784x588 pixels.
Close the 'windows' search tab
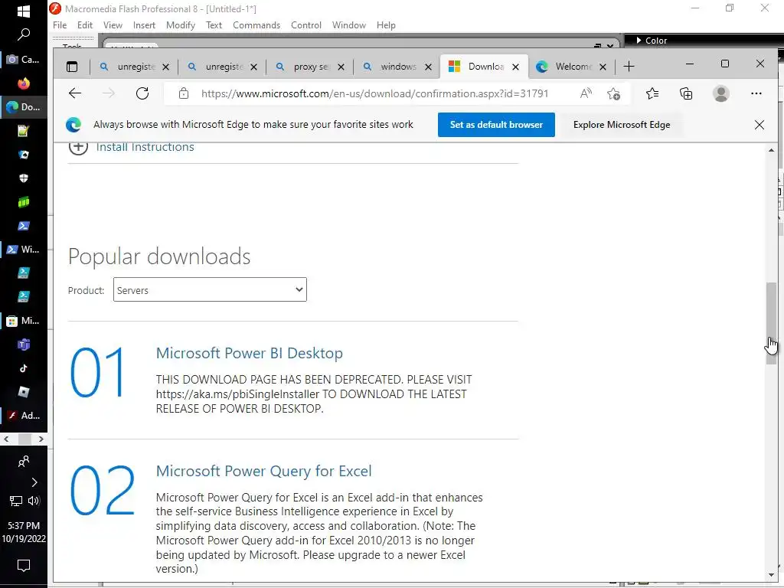pos(428,67)
